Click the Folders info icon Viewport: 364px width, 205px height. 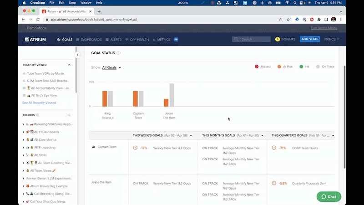point(38,115)
